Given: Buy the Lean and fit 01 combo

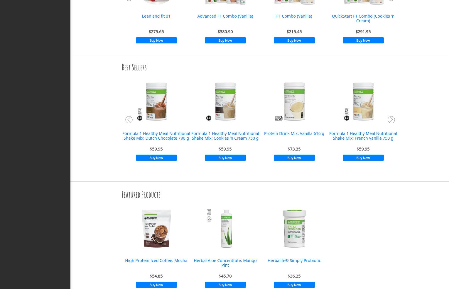Looking at the screenshot, I should pos(156,40).
